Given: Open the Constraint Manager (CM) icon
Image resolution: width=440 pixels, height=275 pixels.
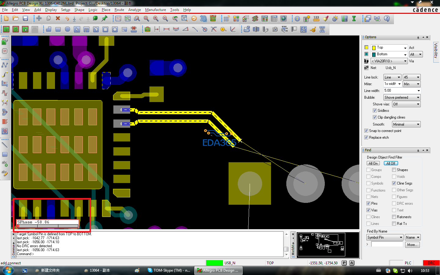Looking at the screenshot, I should [x=265, y=19].
